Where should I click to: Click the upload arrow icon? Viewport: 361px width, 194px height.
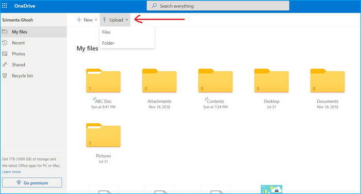click(105, 20)
